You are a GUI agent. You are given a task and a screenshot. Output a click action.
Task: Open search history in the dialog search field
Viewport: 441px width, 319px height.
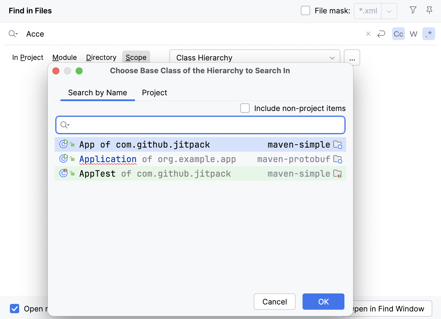[x=65, y=125]
